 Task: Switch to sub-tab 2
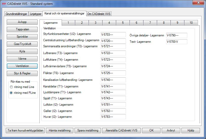point(82,23)
